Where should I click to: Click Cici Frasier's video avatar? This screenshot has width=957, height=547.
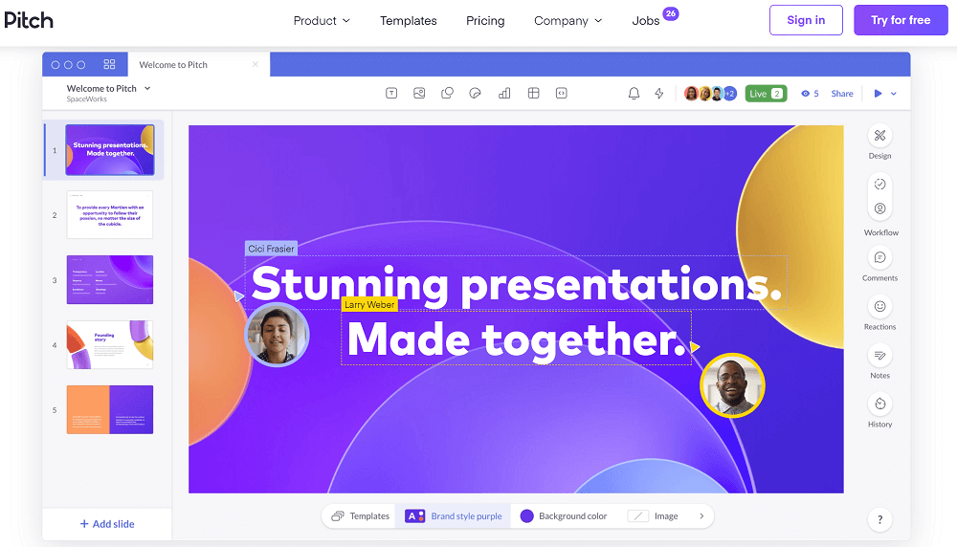pyautogui.click(x=278, y=335)
